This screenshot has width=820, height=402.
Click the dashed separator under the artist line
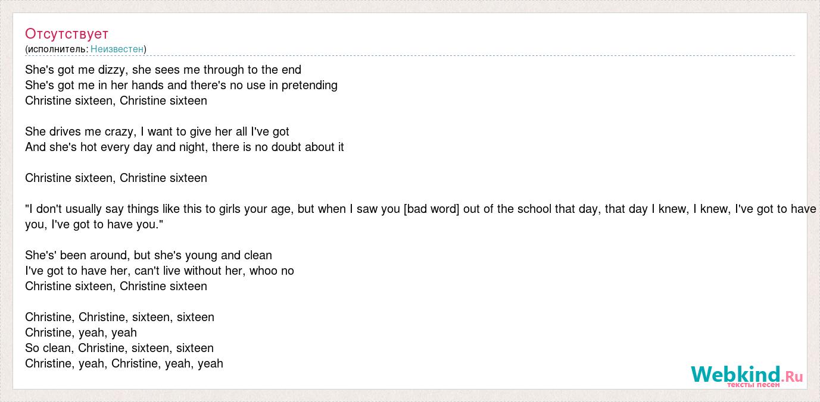point(410,56)
